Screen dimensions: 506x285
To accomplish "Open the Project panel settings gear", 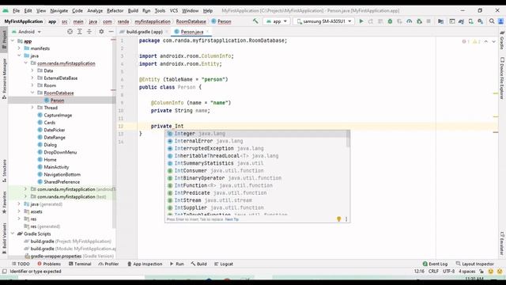I will pyautogui.click(x=101, y=32).
